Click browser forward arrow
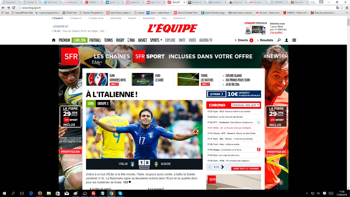The image size is (350, 197). [9, 8]
